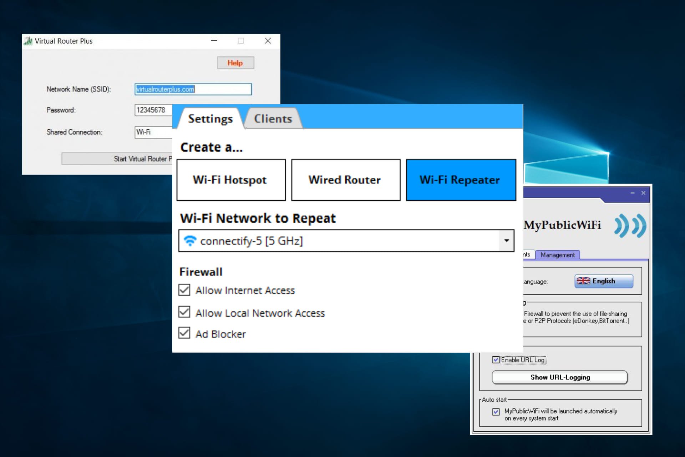Click the Start Virtual Router Plus button

pyautogui.click(x=117, y=159)
